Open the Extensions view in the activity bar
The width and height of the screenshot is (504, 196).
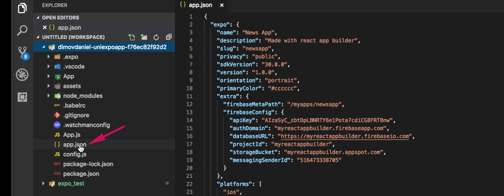pos(22,97)
